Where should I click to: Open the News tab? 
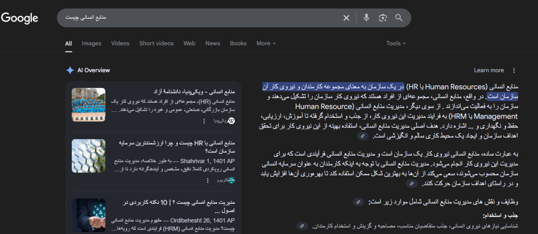[x=213, y=43]
